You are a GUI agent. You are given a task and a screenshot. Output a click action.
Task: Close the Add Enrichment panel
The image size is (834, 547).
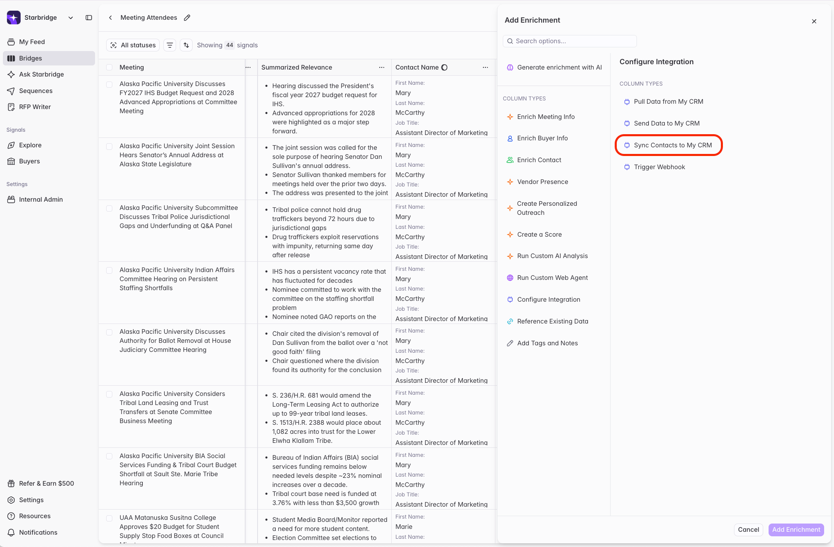click(x=814, y=21)
